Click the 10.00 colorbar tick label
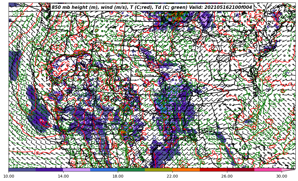Viewport: 298px width, 181px height. (x=9, y=176)
